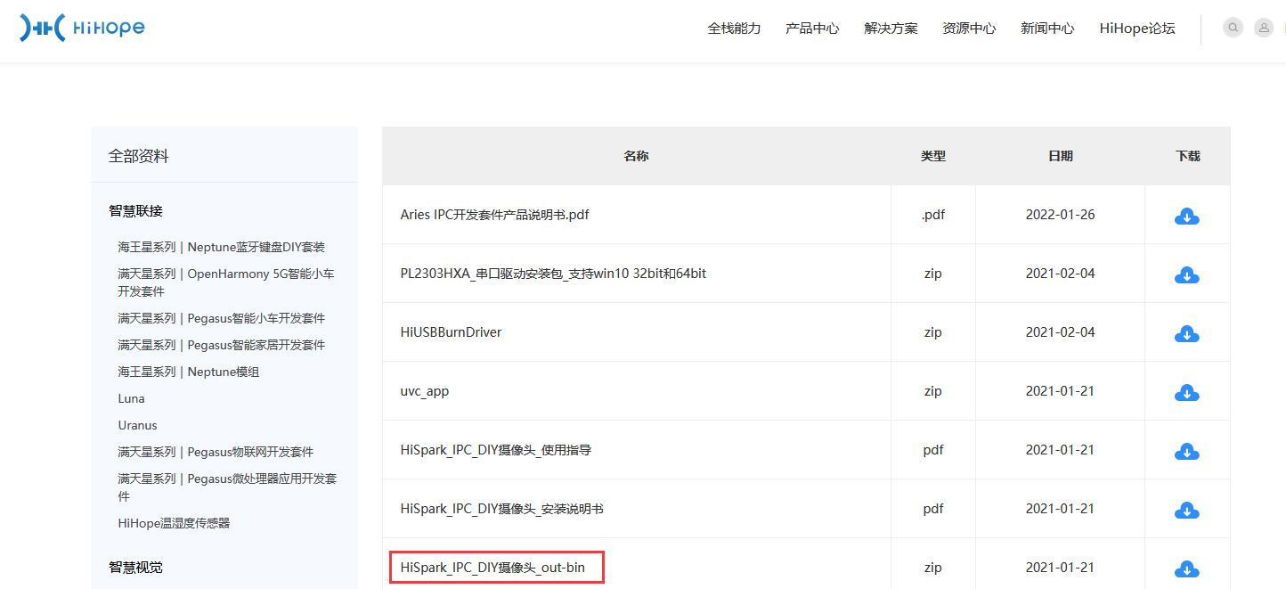This screenshot has height=589, width=1286.
Task: Download HiSpark_IPC_DIY摄像头_安装说明书 via cloud icon
Action: point(1187,510)
